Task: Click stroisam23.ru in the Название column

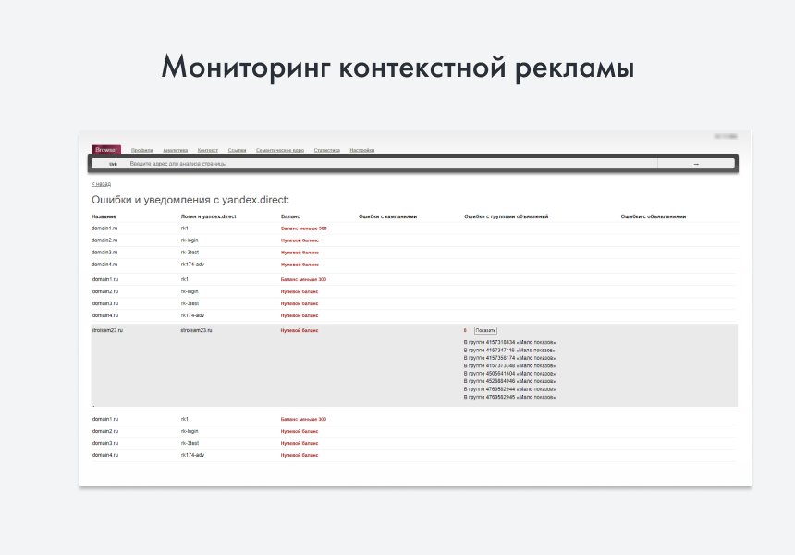Action: [107, 331]
